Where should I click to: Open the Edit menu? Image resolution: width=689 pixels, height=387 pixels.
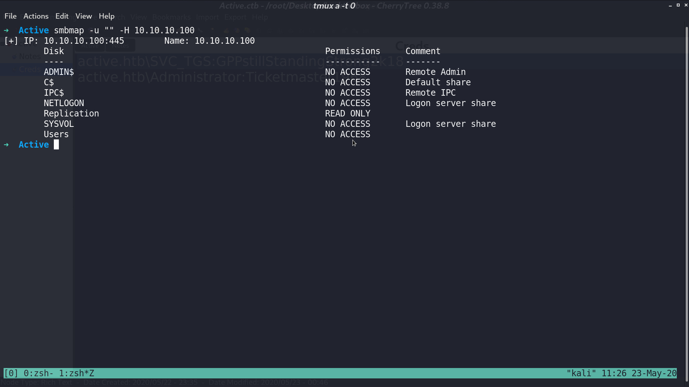[x=62, y=16]
